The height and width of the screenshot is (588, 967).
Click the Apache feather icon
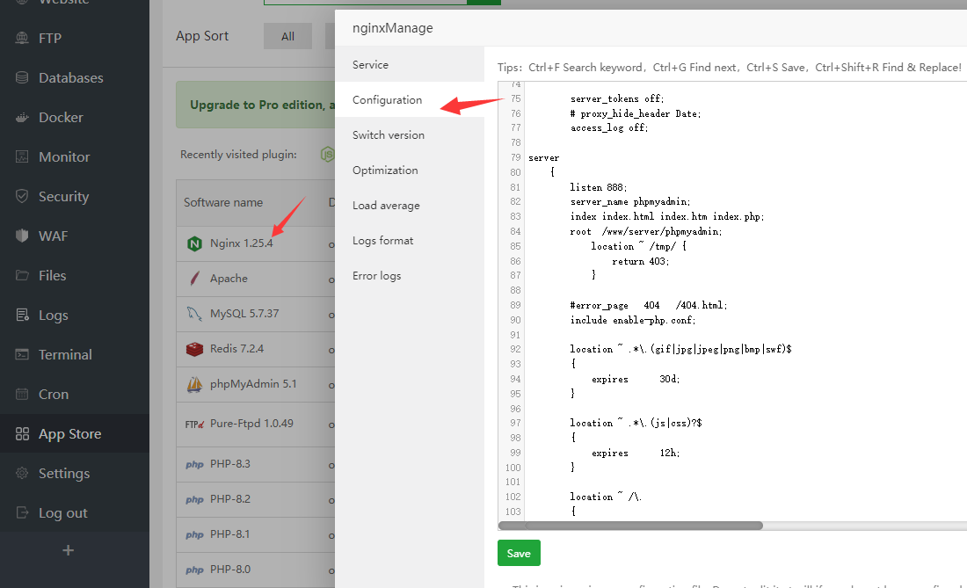tap(194, 279)
